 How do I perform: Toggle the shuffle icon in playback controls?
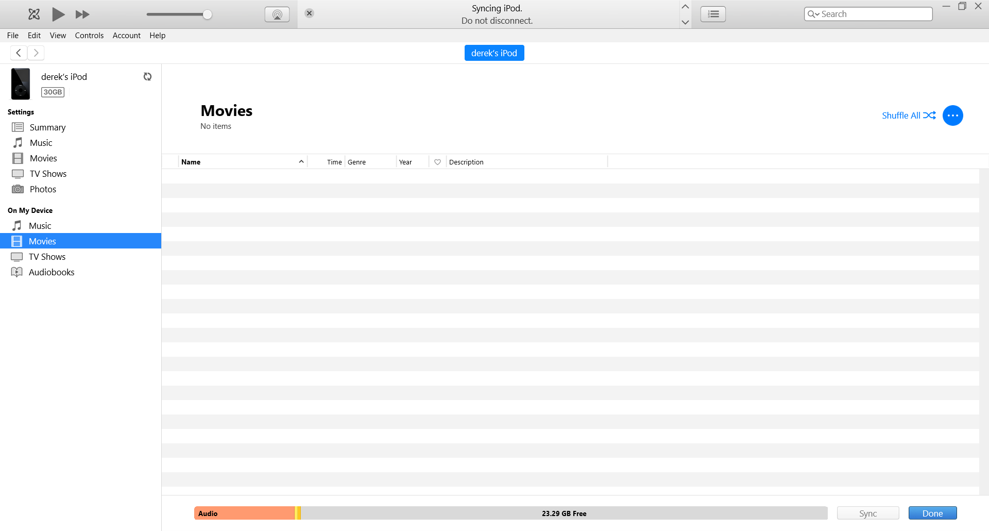click(34, 14)
